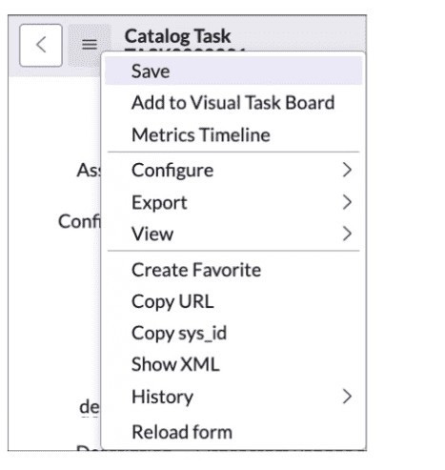Expand the arrow beside Export

coord(347,202)
